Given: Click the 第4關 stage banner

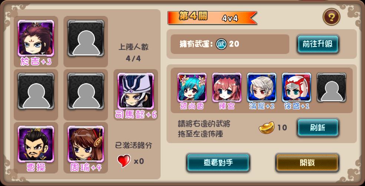Looking at the screenshot, I should click(x=212, y=18).
